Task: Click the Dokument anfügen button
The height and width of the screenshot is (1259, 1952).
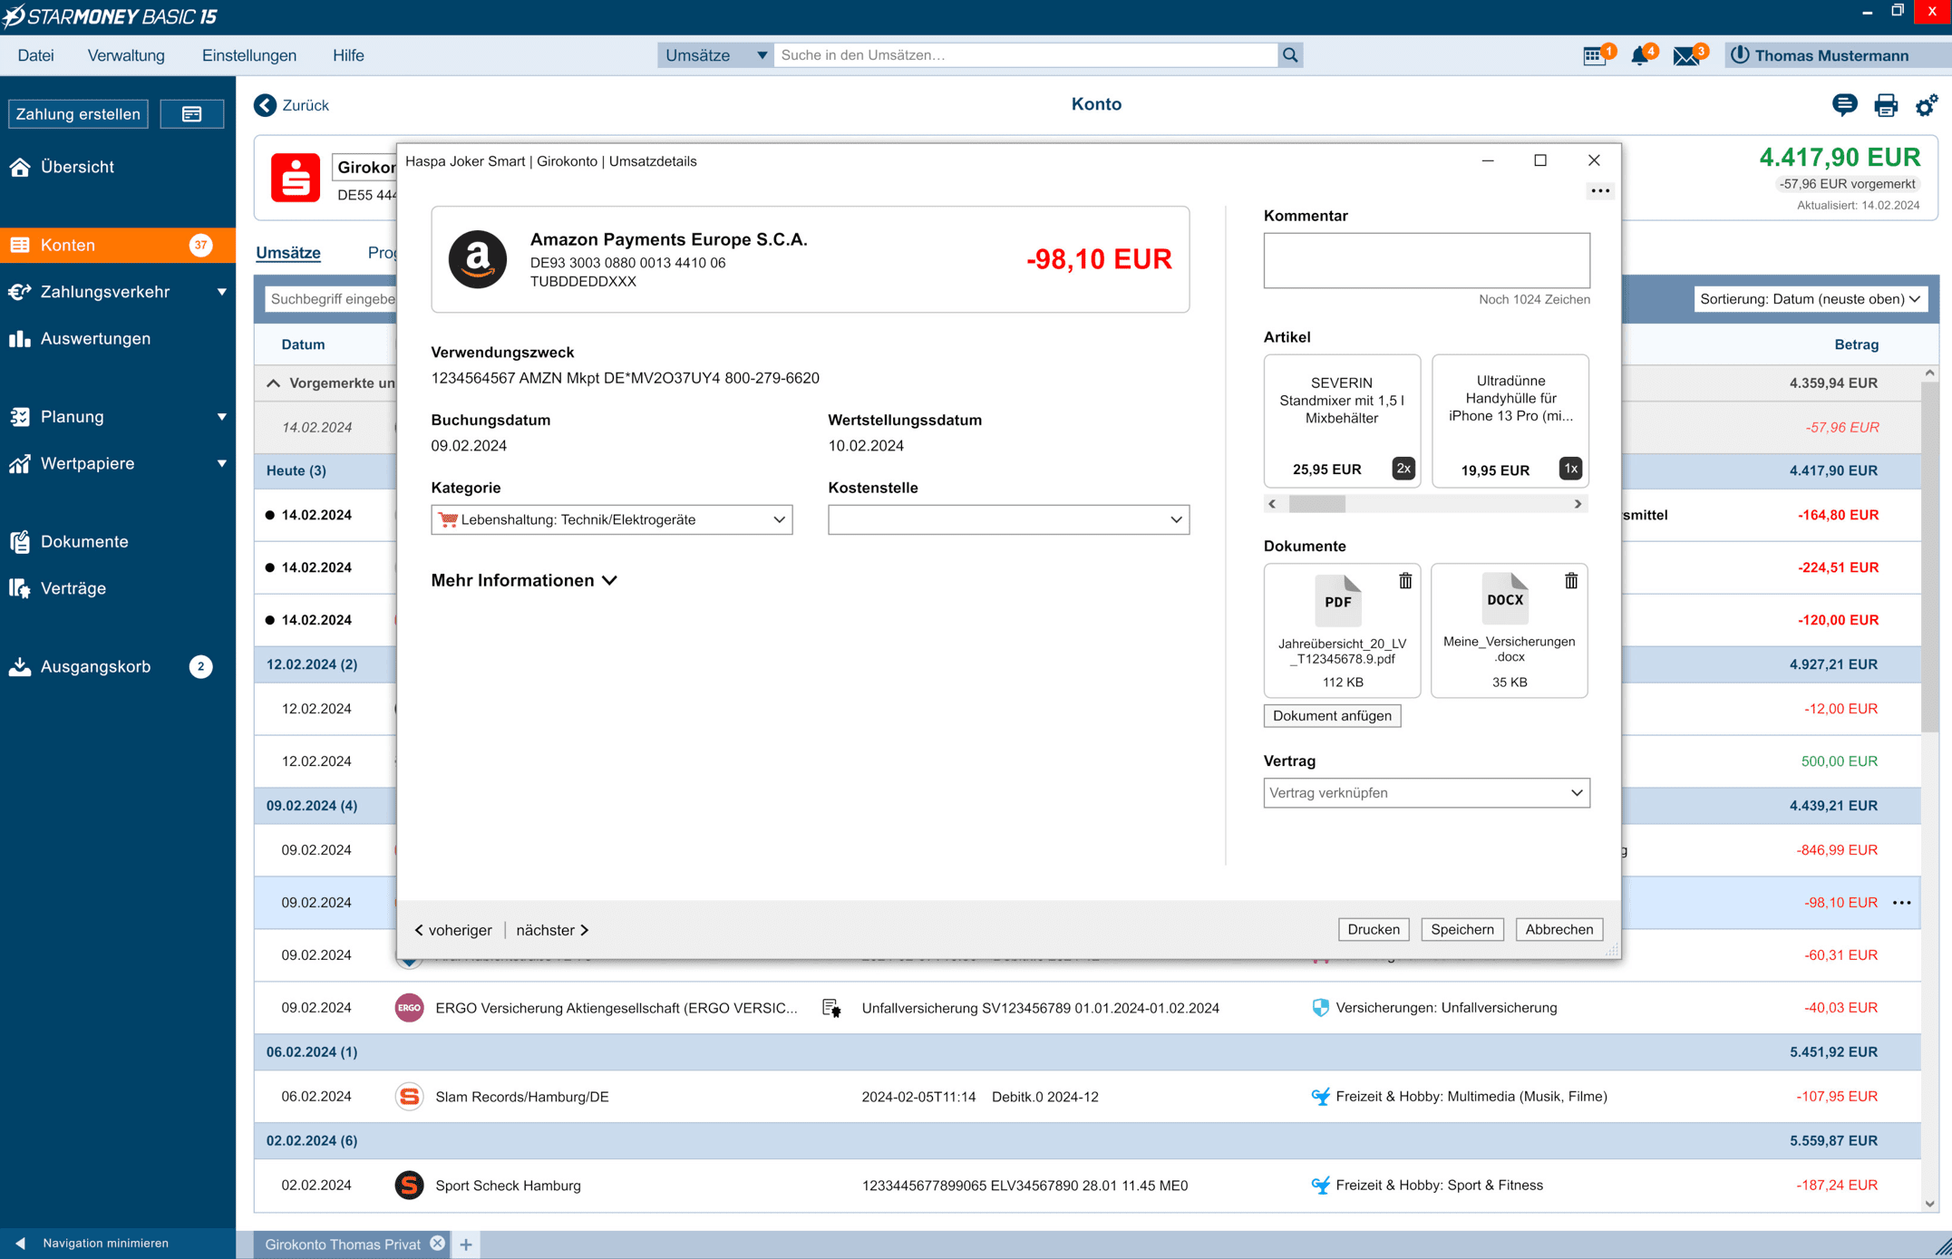Action: 1332,716
